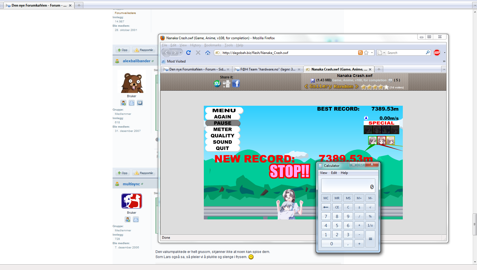Open the Adblock Plus icon

437,53
